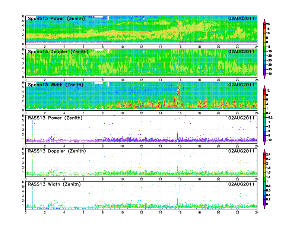This screenshot has height=228, width=295.
Task: Click the 02AUG2011 date in RASS13 Doppler panel
Action: point(241,151)
